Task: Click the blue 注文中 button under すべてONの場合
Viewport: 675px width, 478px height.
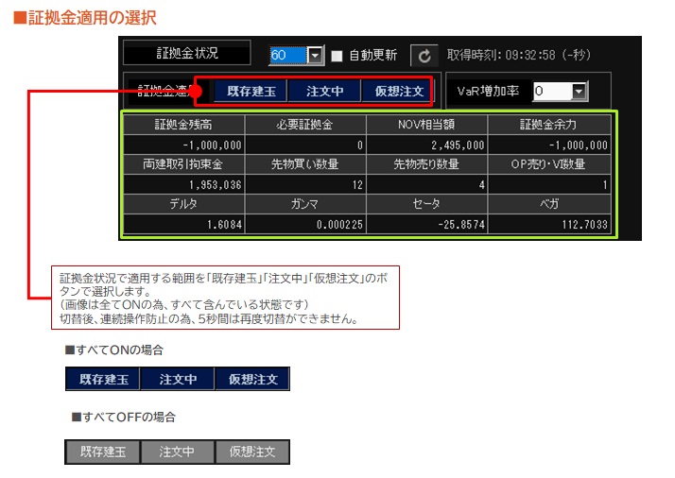Action: tap(178, 379)
